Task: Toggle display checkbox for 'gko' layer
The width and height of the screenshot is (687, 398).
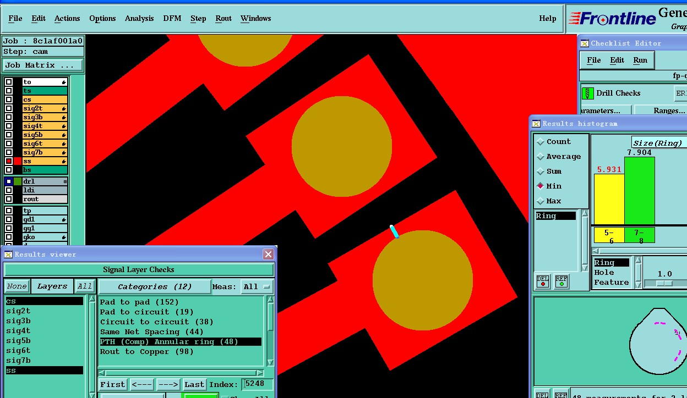Action: [9, 237]
